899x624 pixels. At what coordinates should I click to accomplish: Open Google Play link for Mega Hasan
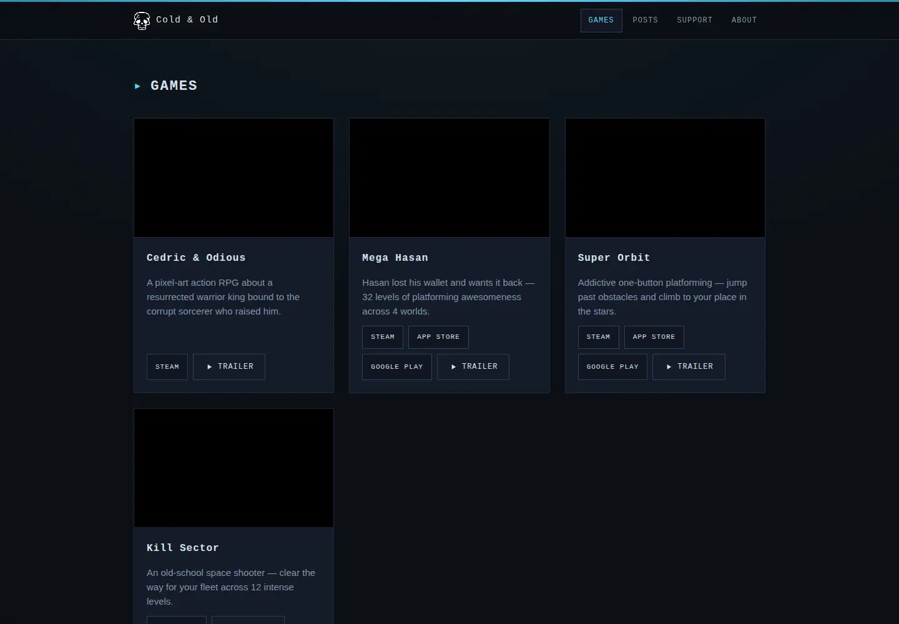tap(397, 367)
